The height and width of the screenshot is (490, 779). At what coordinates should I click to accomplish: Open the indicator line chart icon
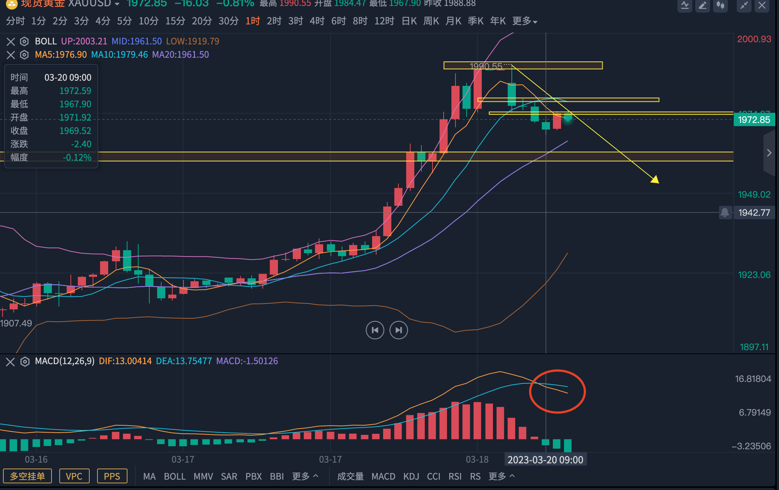point(684,5)
